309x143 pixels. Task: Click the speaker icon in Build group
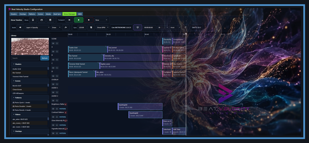(20, 28)
